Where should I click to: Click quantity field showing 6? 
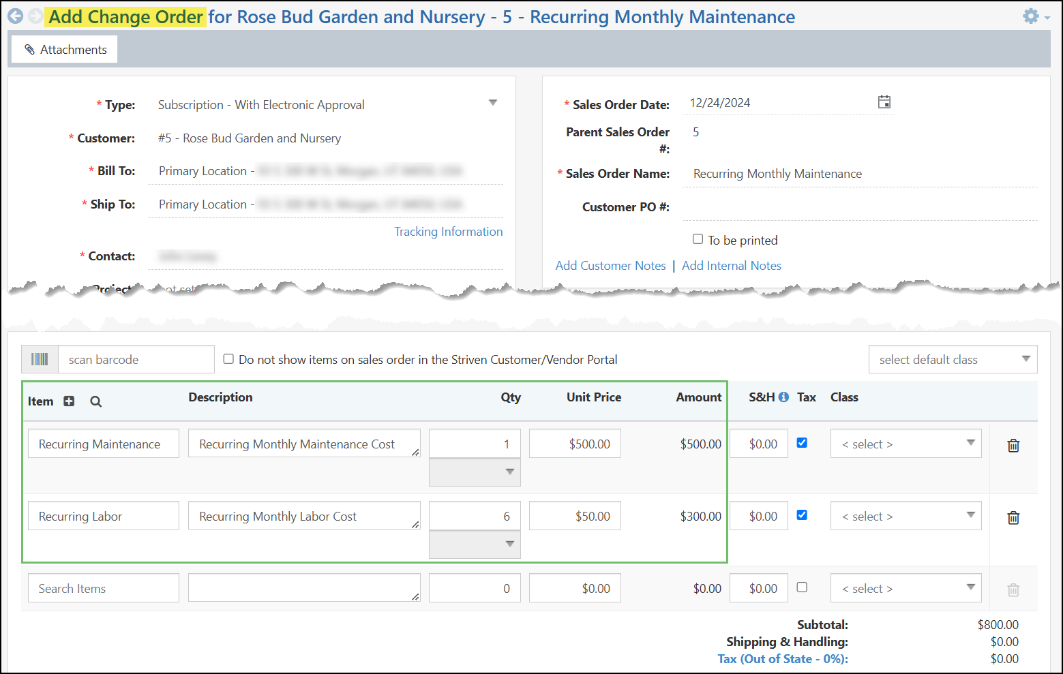click(x=475, y=516)
